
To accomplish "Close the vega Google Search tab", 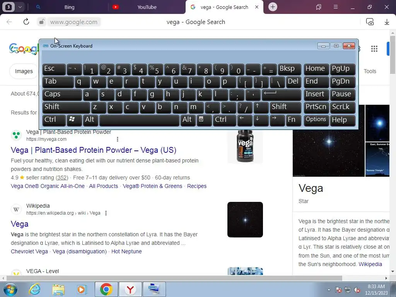I will click(x=257, y=7).
